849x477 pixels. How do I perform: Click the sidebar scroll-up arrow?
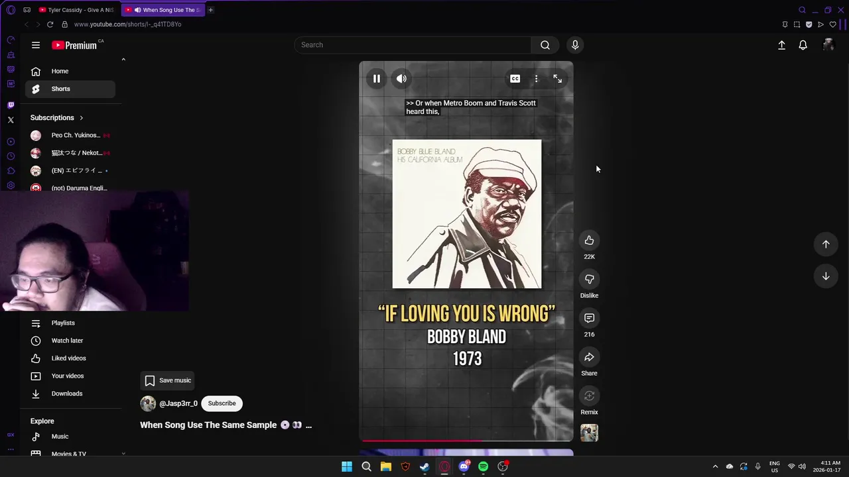123,60
